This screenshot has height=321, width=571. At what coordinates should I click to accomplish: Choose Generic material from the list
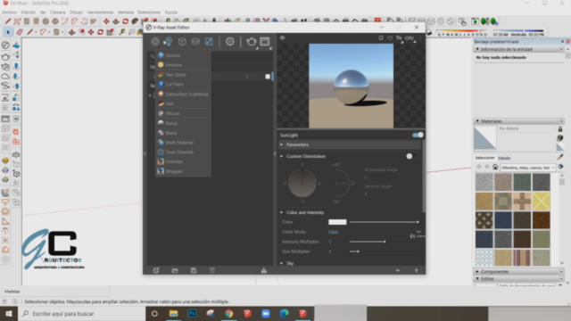click(183, 55)
